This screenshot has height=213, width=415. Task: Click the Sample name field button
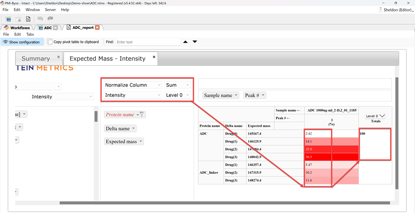pyautogui.click(x=220, y=95)
